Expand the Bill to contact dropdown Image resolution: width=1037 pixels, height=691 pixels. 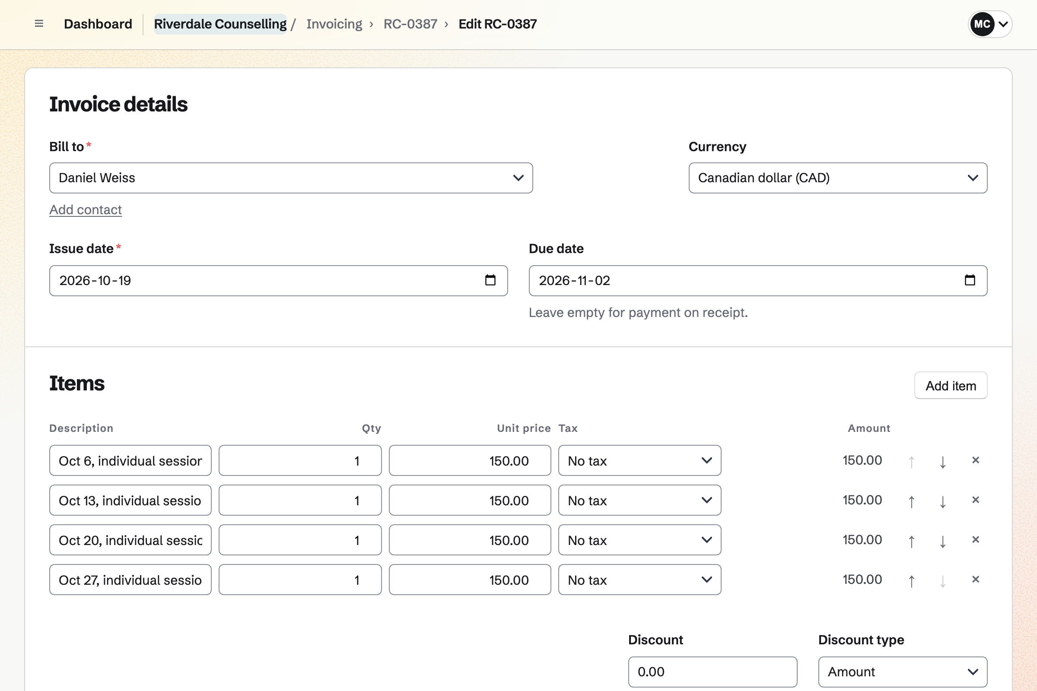(x=291, y=178)
